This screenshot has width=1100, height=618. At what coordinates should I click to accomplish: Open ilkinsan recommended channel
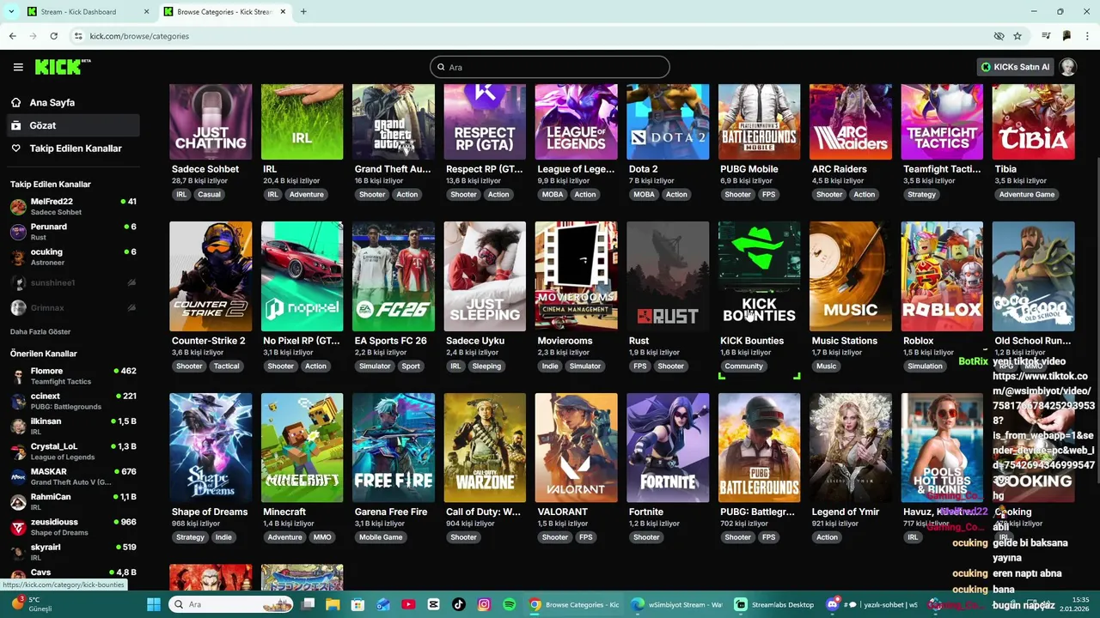pos(73,426)
